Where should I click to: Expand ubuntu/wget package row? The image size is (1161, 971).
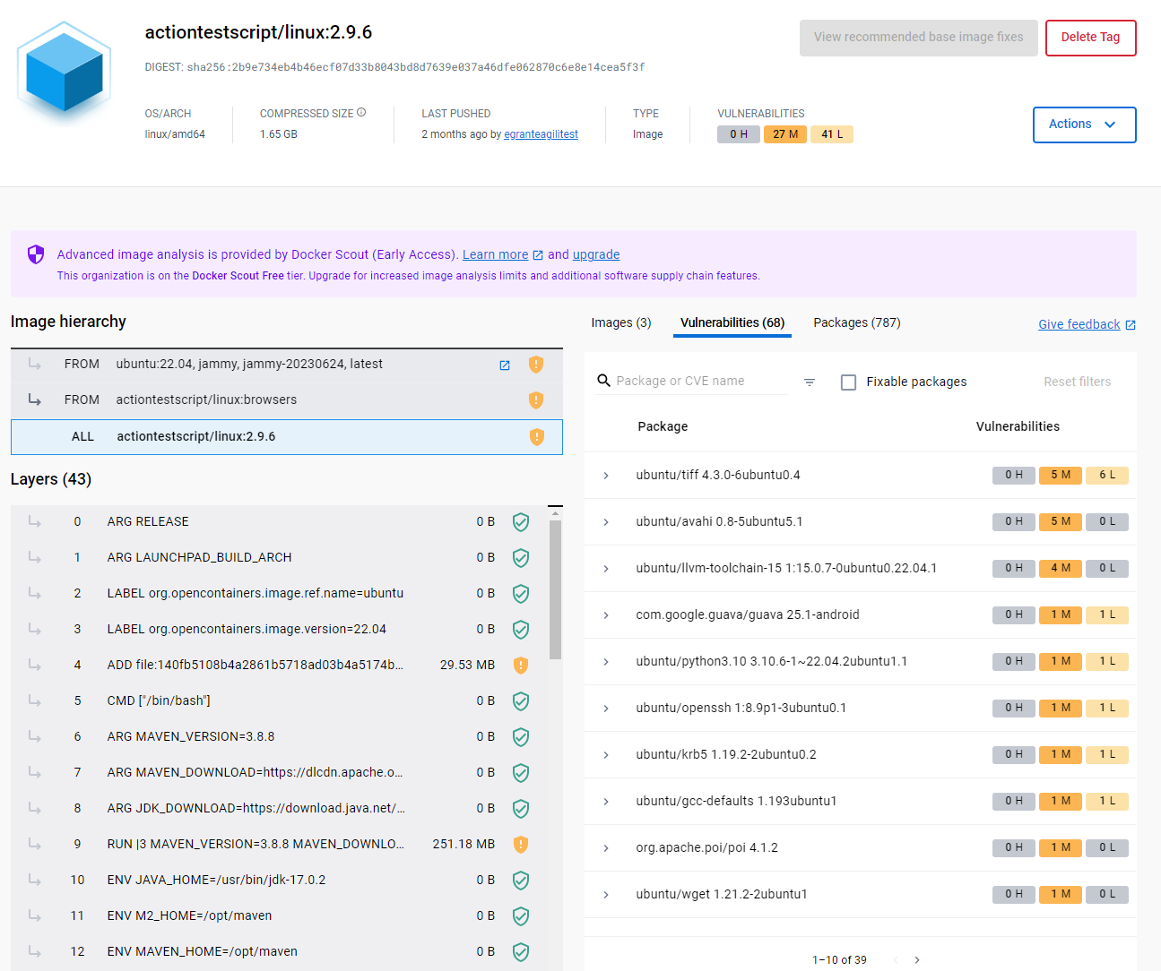(x=606, y=895)
